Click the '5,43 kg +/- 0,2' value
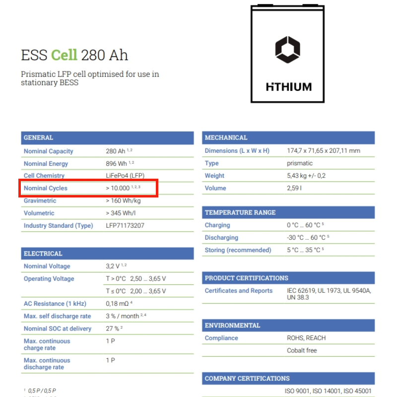This screenshot has width=397, height=397. [x=306, y=176]
